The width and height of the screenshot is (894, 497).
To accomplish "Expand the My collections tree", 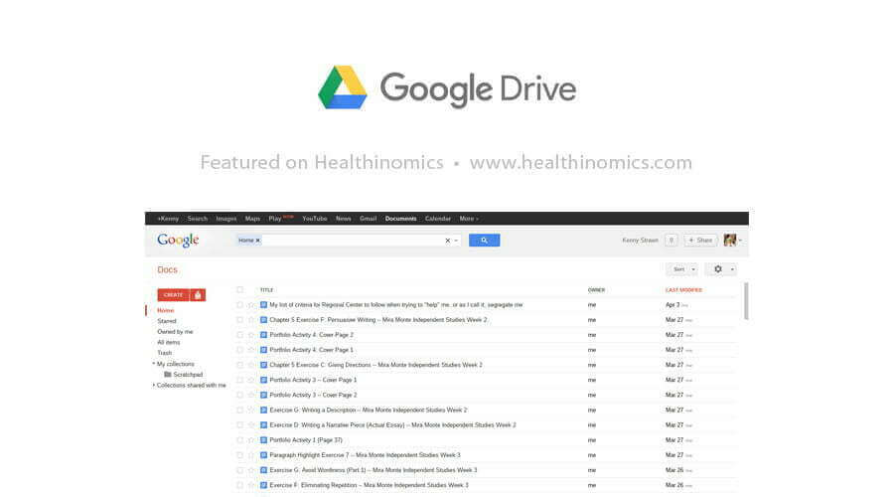I will click(x=153, y=364).
